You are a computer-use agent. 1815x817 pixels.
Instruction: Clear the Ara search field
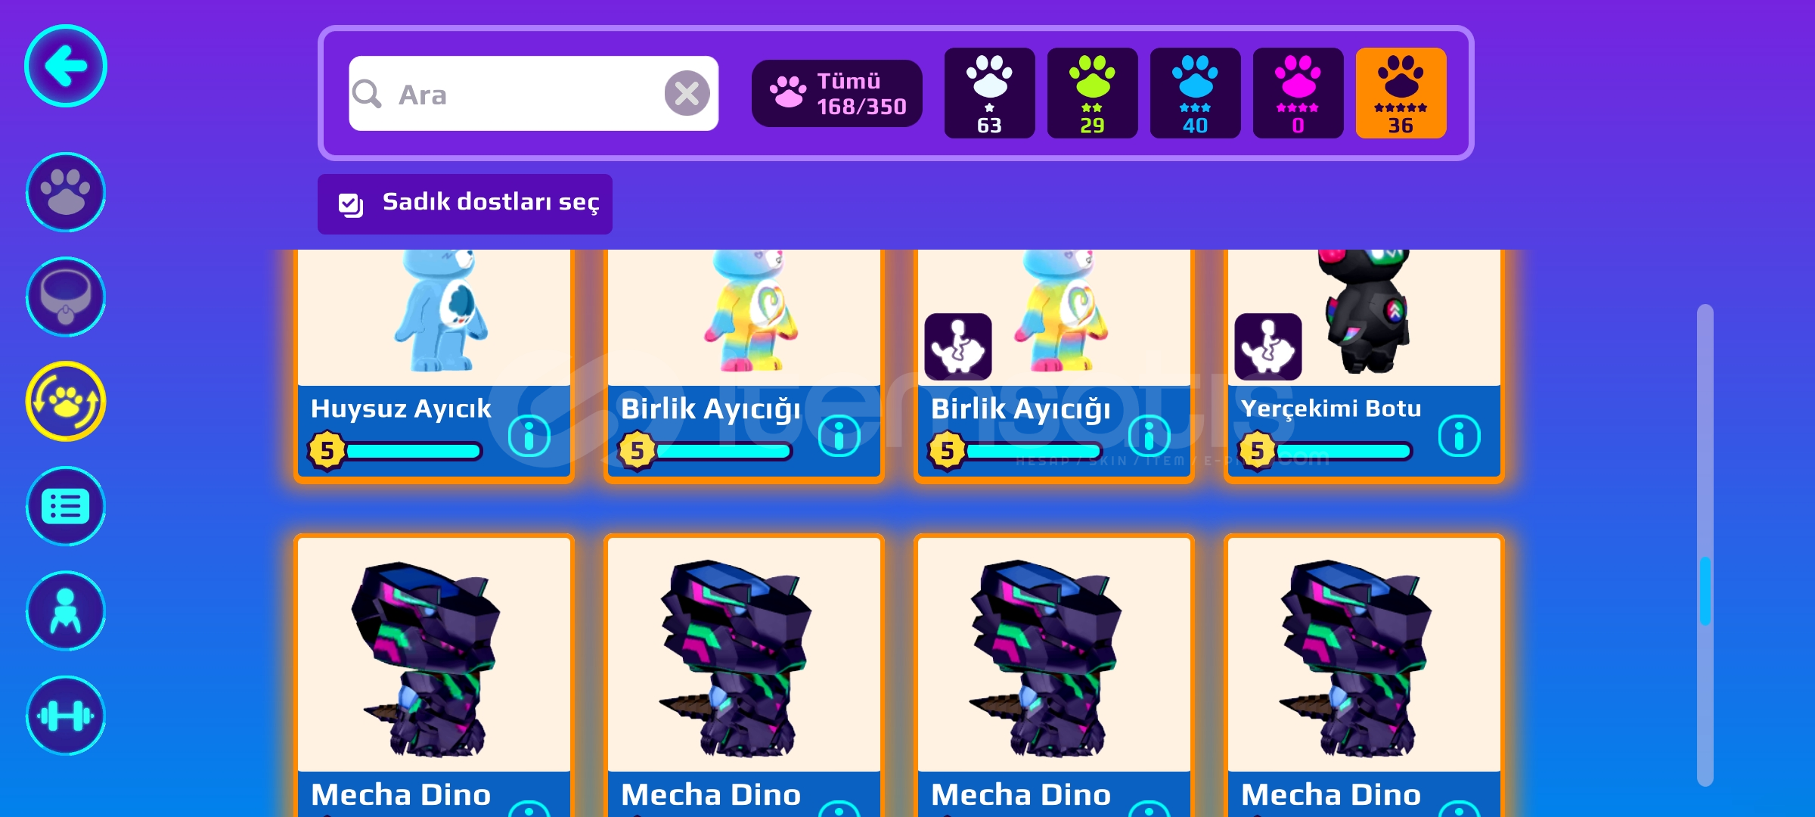pos(687,94)
